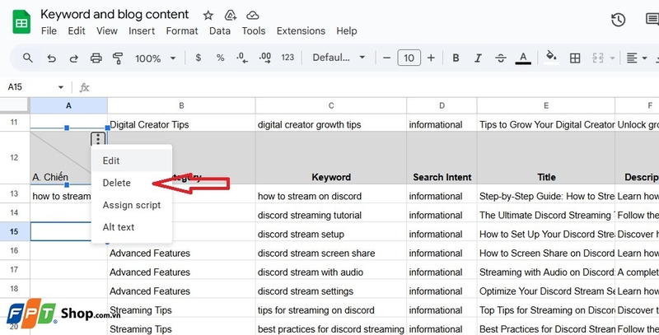Open Google Sheets home icon
Screen dimensions: 659x335
(x=21, y=22)
